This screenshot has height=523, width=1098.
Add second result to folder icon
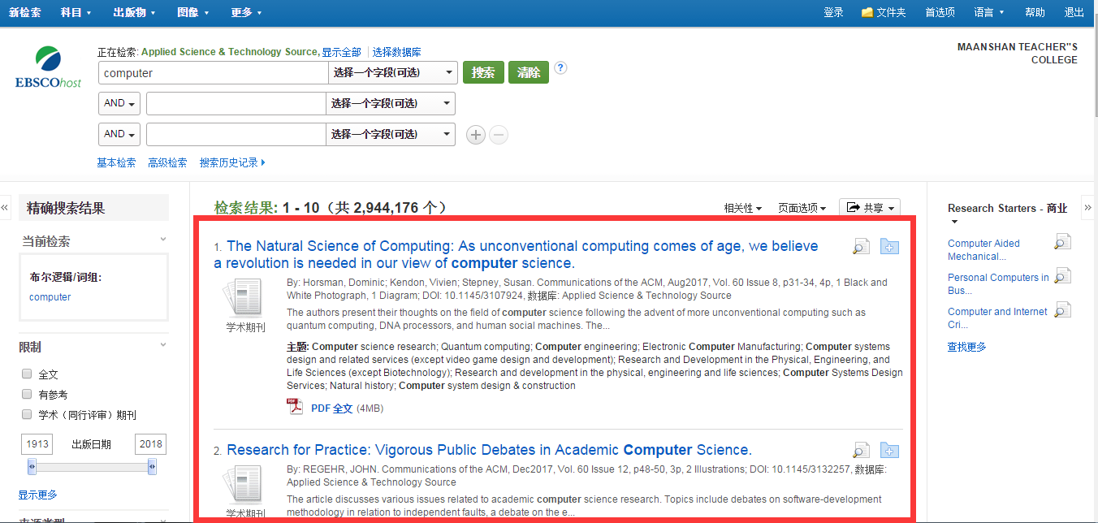point(889,451)
